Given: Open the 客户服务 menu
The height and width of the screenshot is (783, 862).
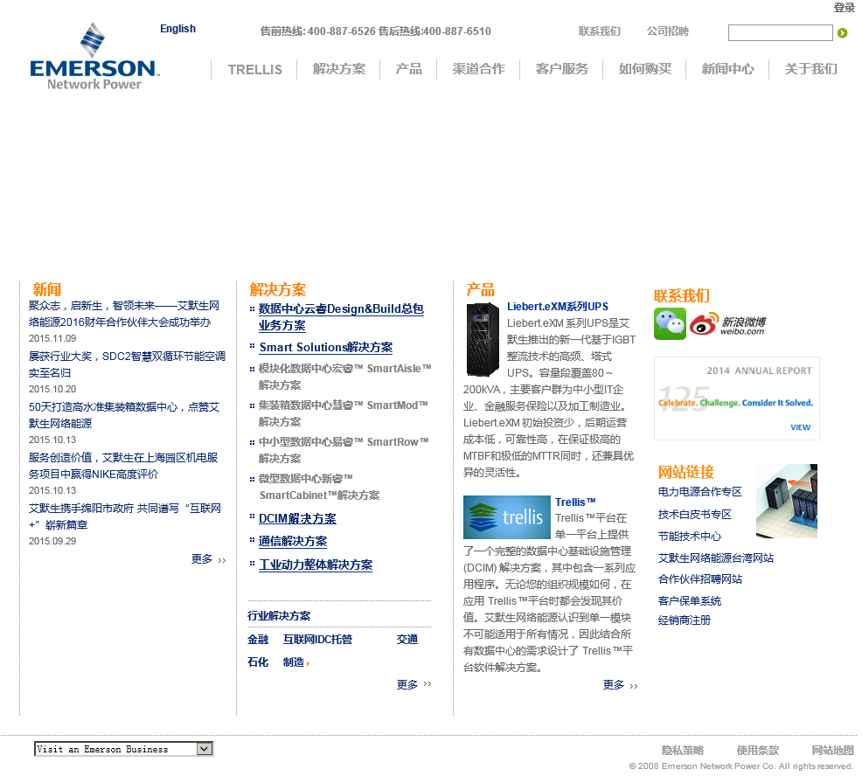Looking at the screenshot, I should click(x=561, y=69).
